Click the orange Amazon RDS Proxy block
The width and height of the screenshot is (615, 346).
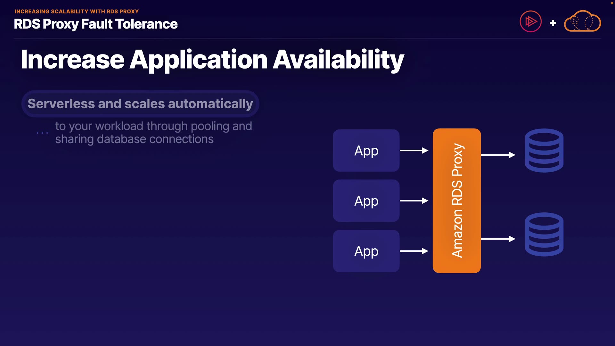pyautogui.click(x=456, y=201)
